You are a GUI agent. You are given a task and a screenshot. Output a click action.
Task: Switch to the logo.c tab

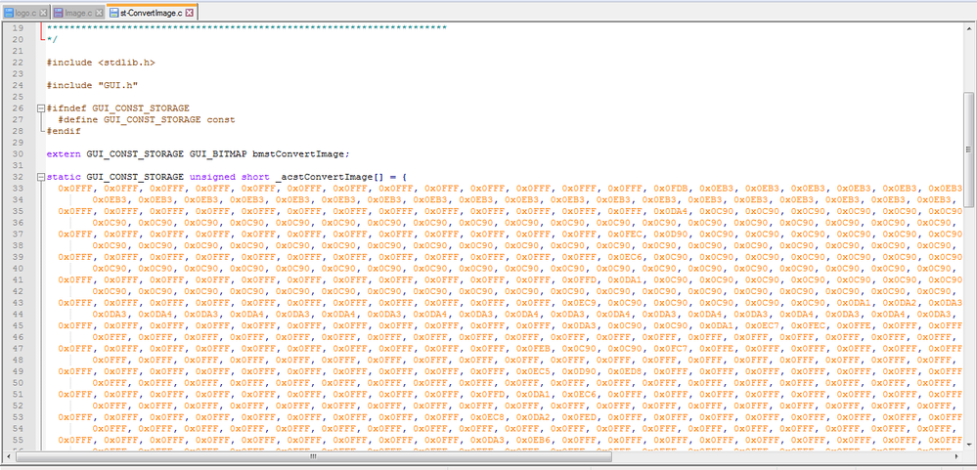pyautogui.click(x=24, y=12)
